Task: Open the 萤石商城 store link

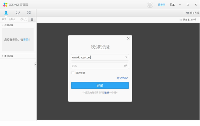Action: coord(192,13)
